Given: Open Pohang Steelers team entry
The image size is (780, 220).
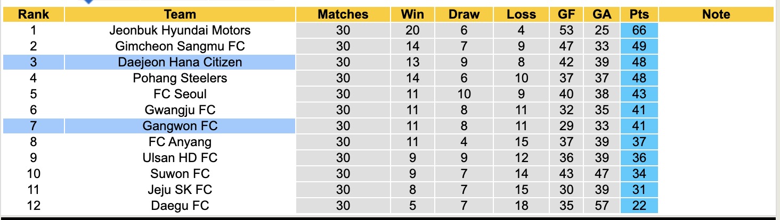Looking at the screenshot, I should click(x=180, y=78).
